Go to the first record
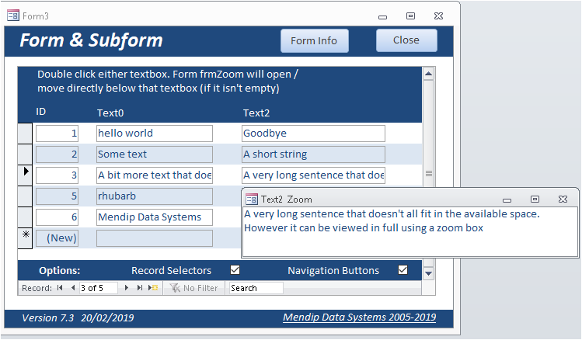 coord(60,288)
